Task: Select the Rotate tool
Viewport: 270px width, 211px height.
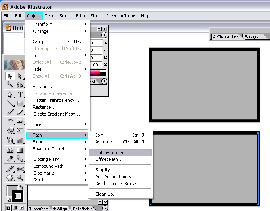Action: tap(10, 122)
